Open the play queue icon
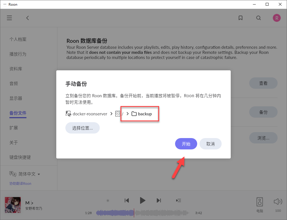Screen dimensions: 287x220 178,200
